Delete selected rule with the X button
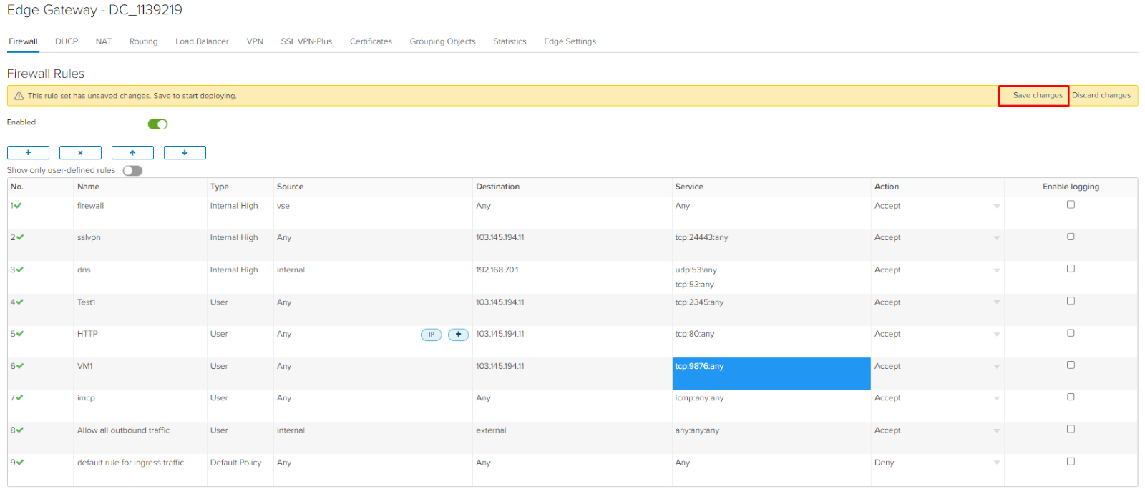The width and height of the screenshot is (1145, 499). (80, 152)
